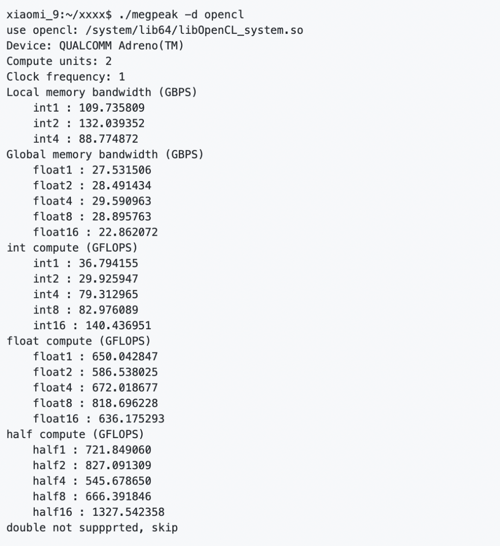Click the float compute (GFLOPS) heading
Image resolution: width=500 pixels, height=546 pixels.
tap(79, 341)
